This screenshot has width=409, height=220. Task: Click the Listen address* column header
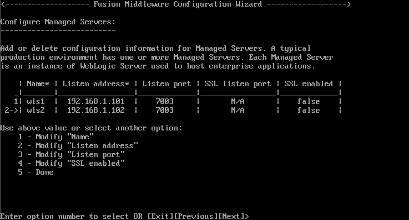(95, 83)
